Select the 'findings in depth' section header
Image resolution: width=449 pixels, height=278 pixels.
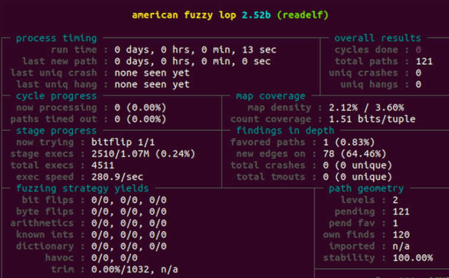click(x=285, y=130)
